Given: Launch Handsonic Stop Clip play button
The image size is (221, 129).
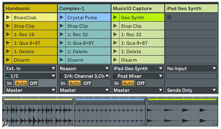Looking at the screenshot, I should coord(8,26).
